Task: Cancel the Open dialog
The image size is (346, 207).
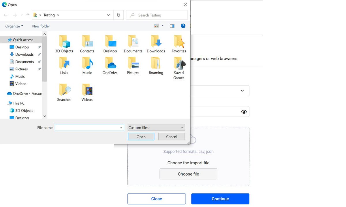Action: 171,137
